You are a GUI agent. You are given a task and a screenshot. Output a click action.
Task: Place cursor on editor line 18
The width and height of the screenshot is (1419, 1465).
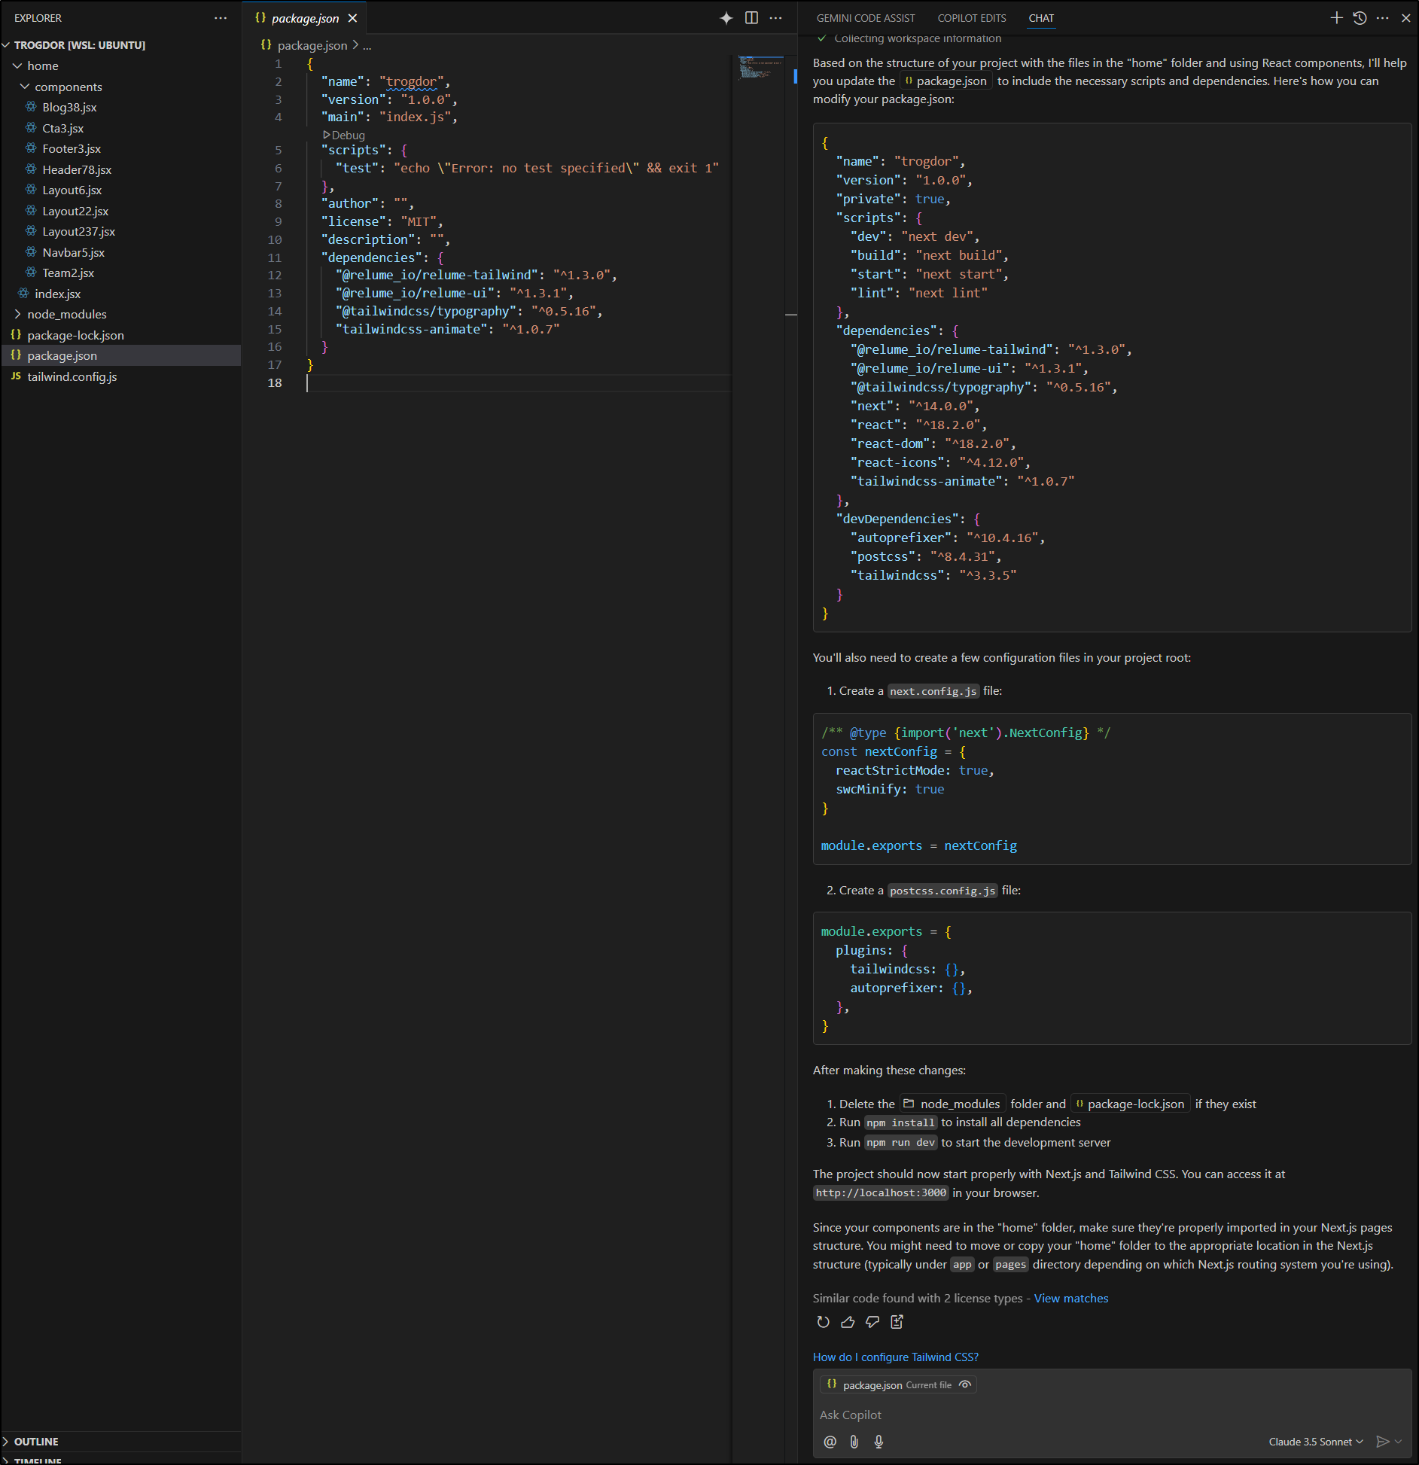pyautogui.click(x=518, y=383)
